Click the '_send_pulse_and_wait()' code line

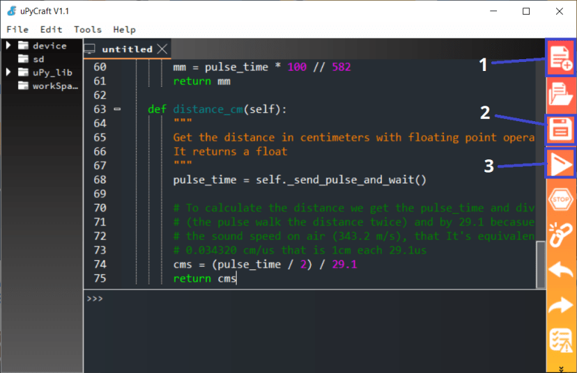300,180
